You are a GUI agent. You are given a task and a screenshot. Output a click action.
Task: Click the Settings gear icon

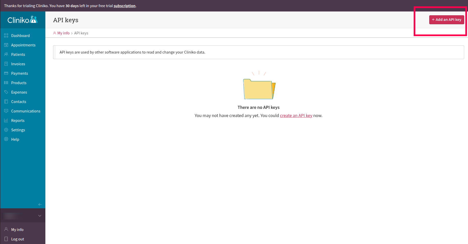[x=6, y=130]
